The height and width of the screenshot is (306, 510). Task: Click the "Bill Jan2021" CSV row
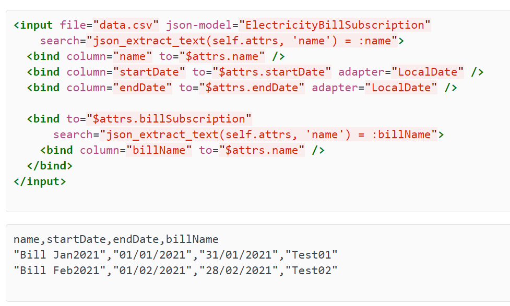(175, 255)
